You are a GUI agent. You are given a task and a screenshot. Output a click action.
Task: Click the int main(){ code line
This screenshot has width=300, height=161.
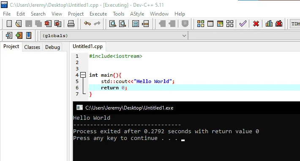click(105, 75)
